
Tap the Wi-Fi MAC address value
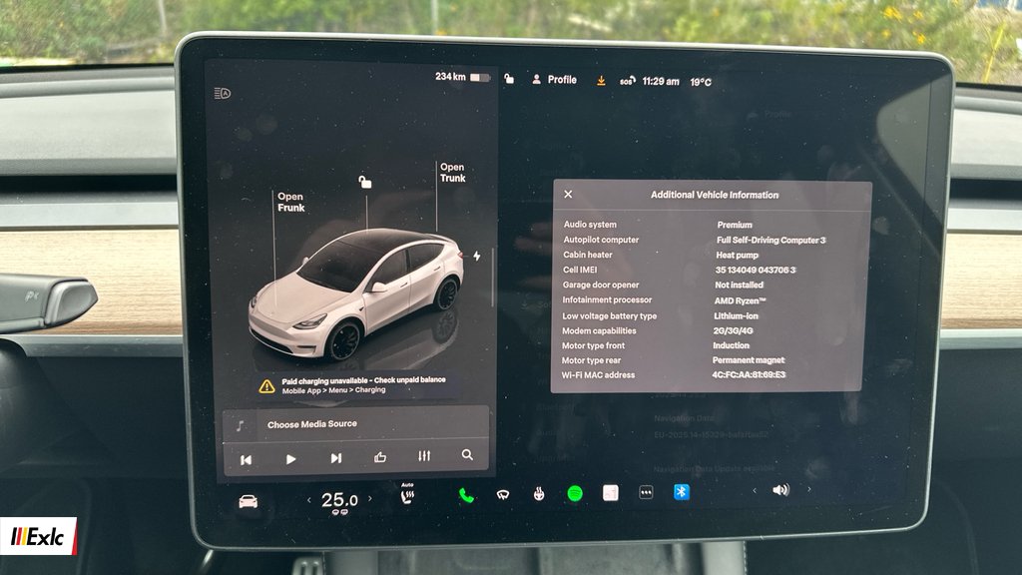pos(749,375)
